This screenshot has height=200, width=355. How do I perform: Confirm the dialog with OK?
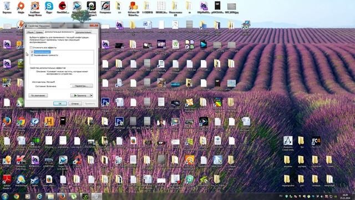pos(60,103)
